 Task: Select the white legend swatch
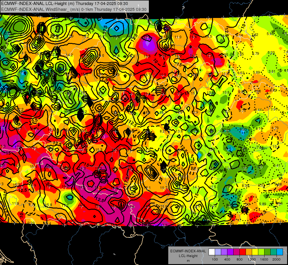(x=212, y=252)
